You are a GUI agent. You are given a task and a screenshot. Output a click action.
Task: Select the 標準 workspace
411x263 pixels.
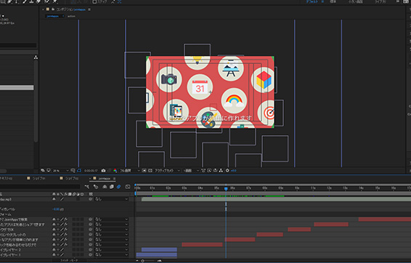pos(333,1)
